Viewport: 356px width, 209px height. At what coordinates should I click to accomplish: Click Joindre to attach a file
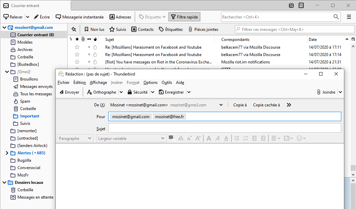pyautogui.click(x=326, y=92)
